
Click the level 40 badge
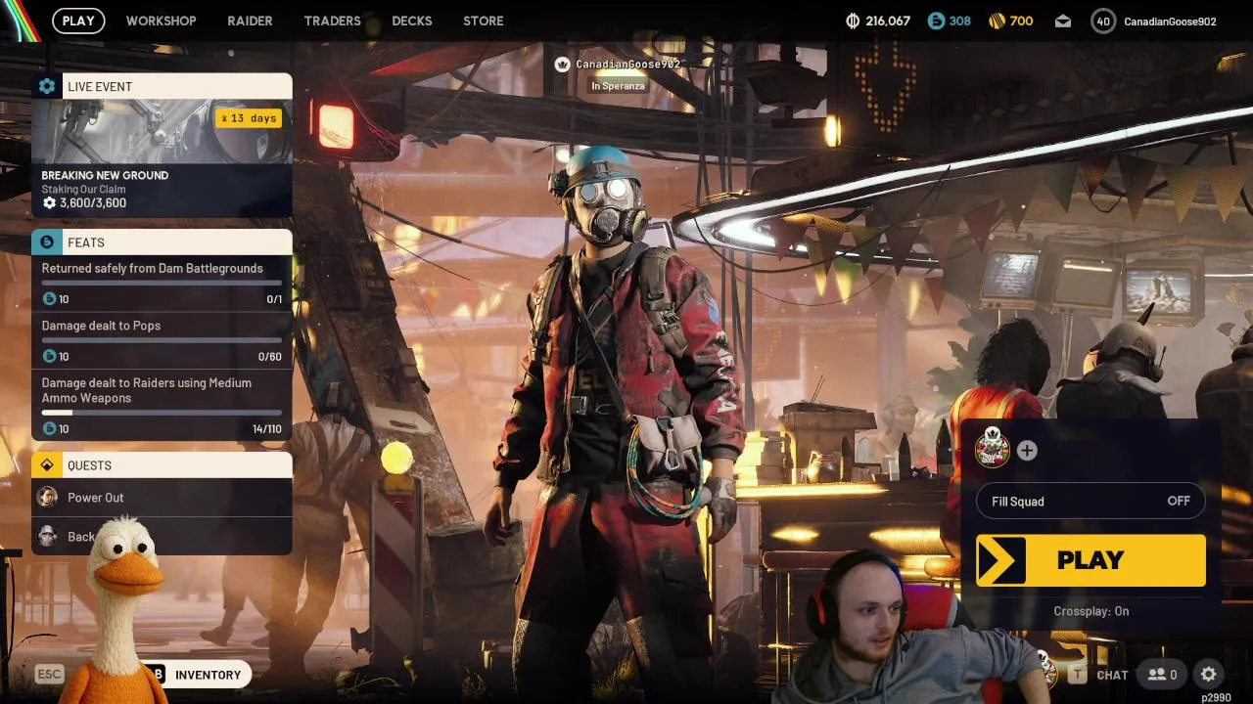tap(1103, 21)
